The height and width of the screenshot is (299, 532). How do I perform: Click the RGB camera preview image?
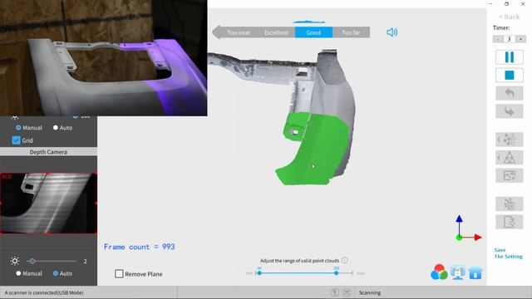[x=103, y=58]
